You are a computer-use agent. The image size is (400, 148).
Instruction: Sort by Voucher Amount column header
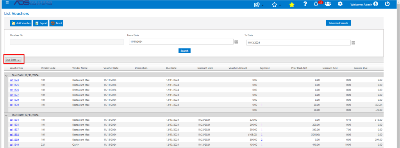click(238, 68)
